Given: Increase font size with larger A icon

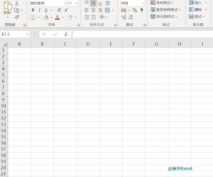Looking at the screenshot, I should (60, 10).
